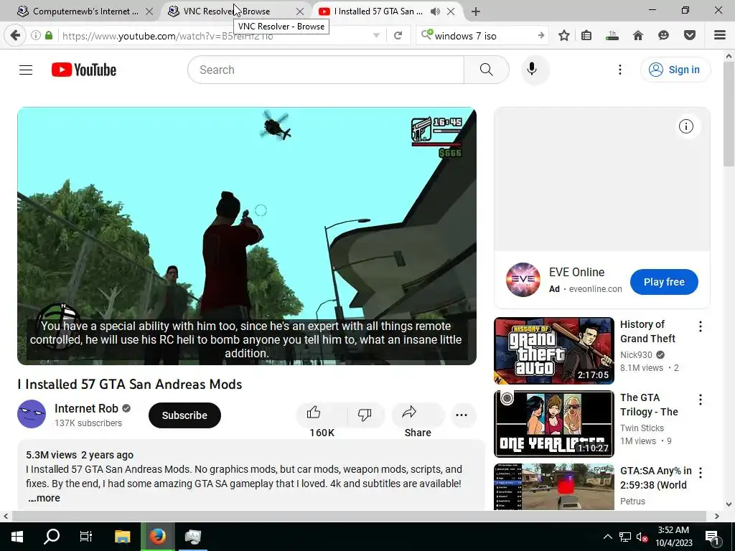Click the Nick930 channel name
Image resolution: width=735 pixels, height=551 pixels.
(x=636, y=354)
